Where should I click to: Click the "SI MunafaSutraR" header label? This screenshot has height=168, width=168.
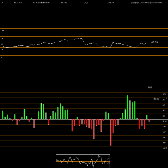click(x=41, y=3)
